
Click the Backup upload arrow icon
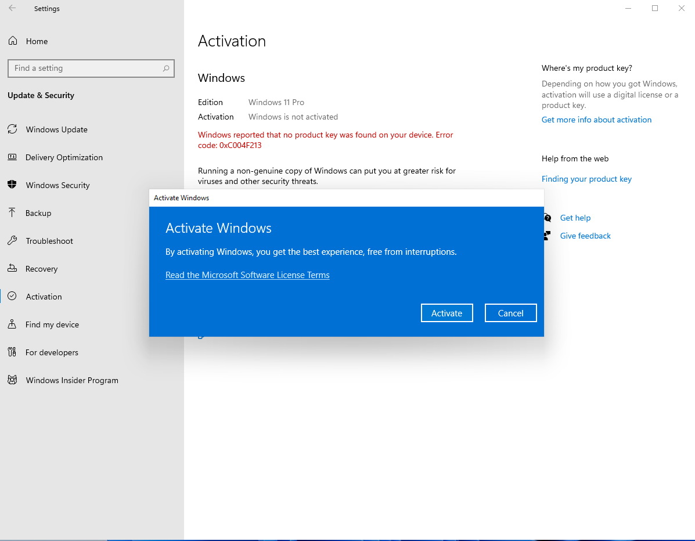12,213
